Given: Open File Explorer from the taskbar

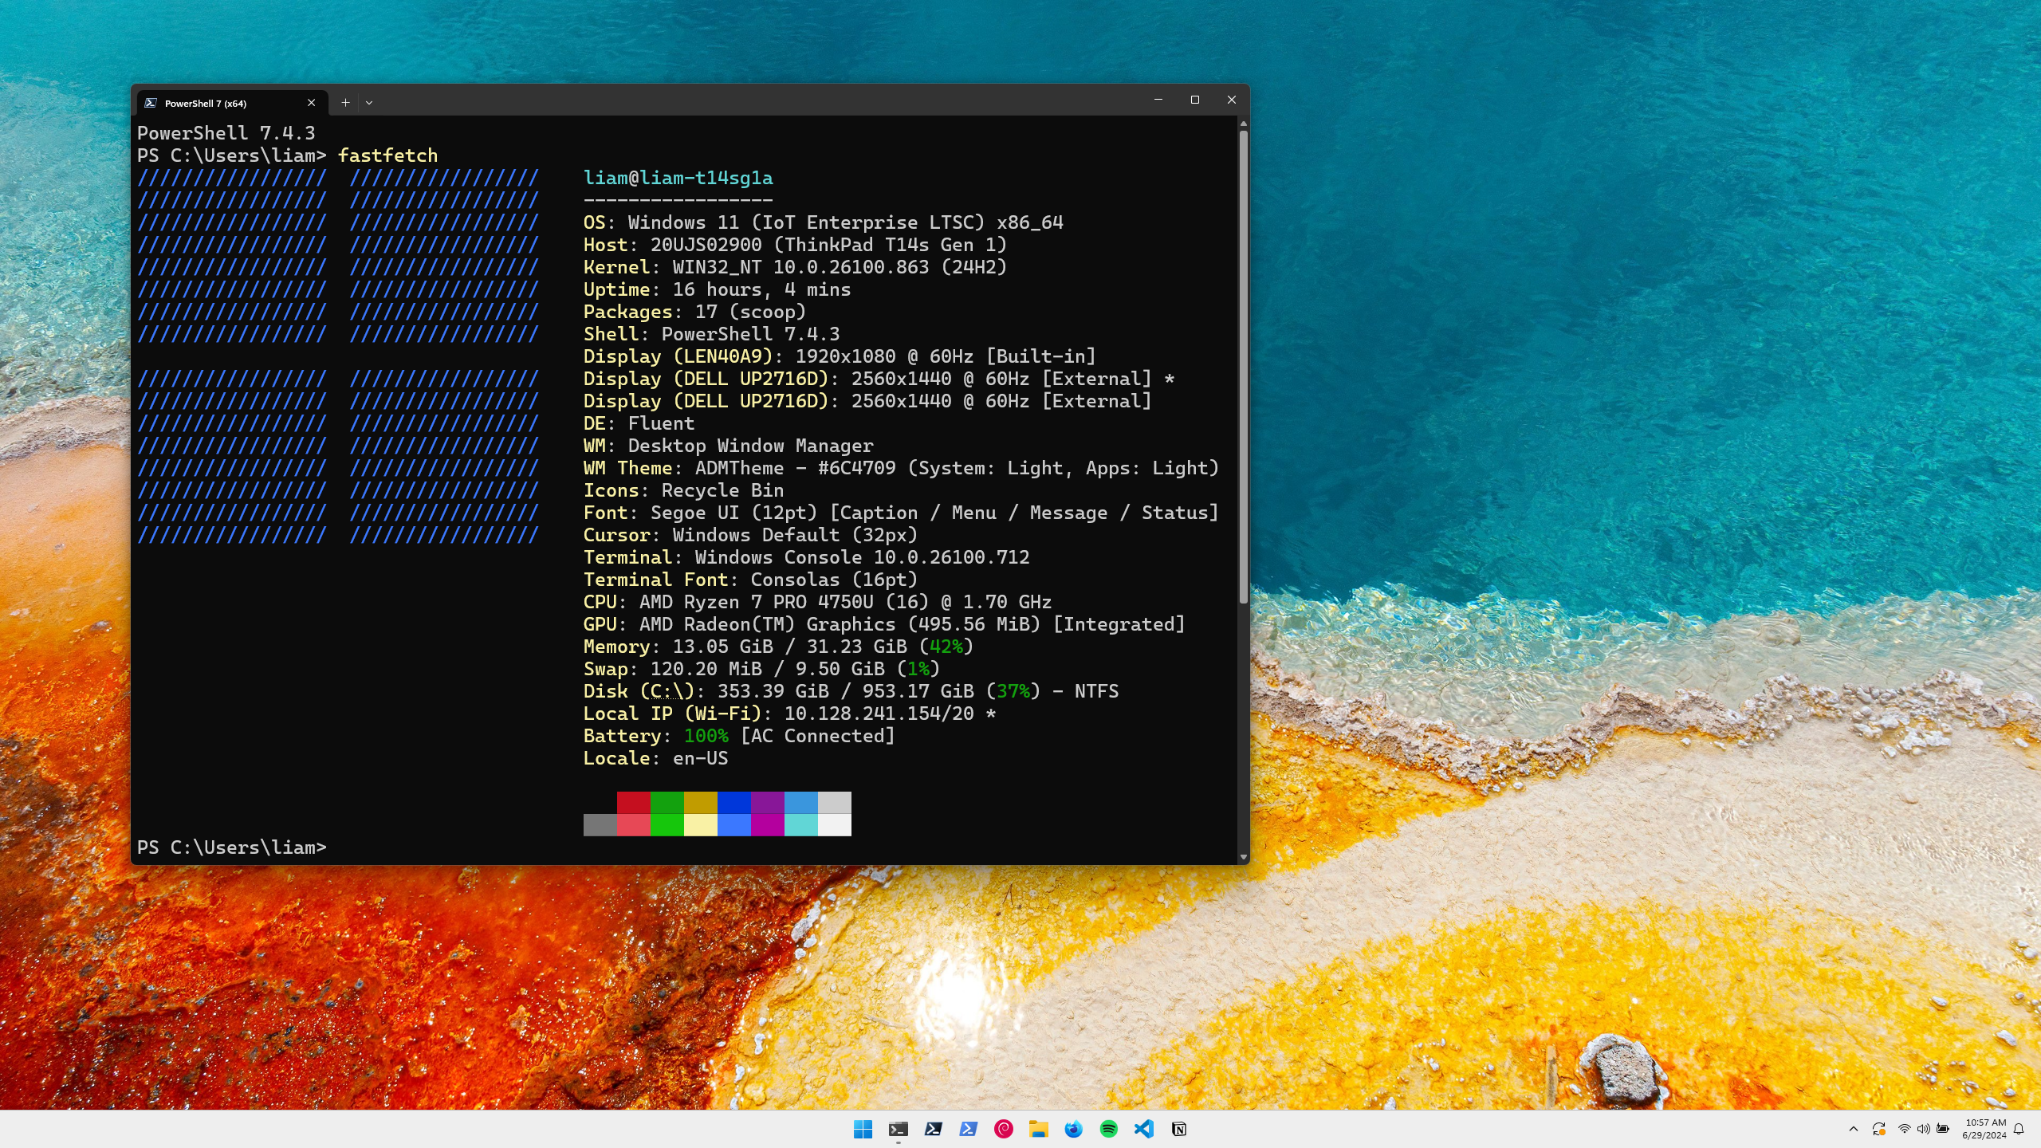Looking at the screenshot, I should pyautogui.click(x=1038, y=1129).
